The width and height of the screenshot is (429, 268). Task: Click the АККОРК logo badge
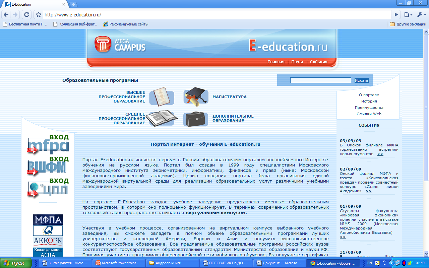[x=48, y=242]
